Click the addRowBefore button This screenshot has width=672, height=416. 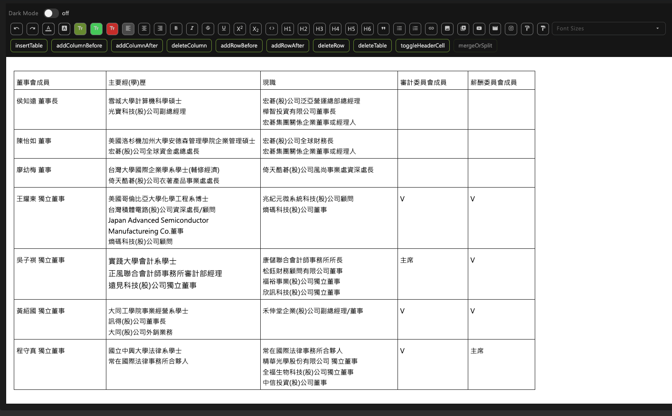click(x=239, y=46)
